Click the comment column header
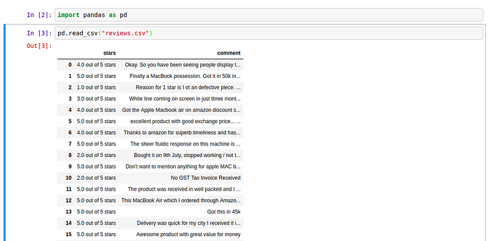The height and width of the screenshot is (241, 490). click(x=228, y=53)
